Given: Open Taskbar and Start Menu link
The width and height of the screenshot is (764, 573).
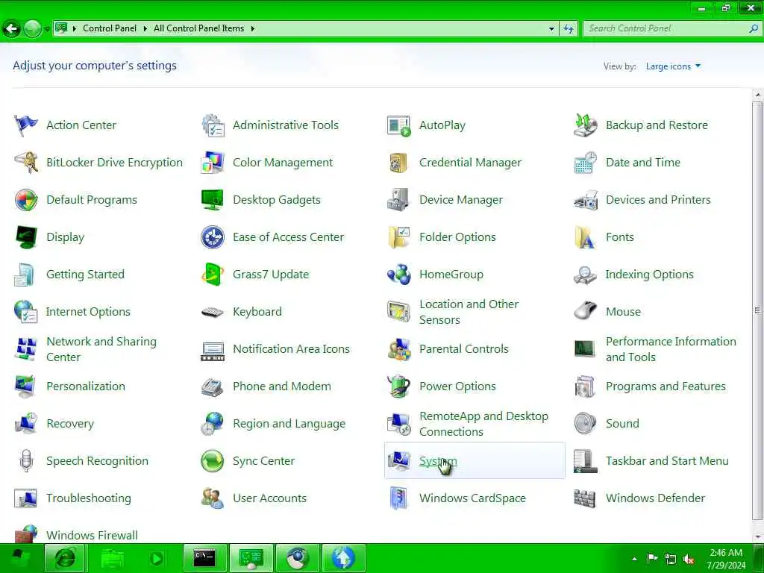Looking at the screenshot, I should (667, 461).
